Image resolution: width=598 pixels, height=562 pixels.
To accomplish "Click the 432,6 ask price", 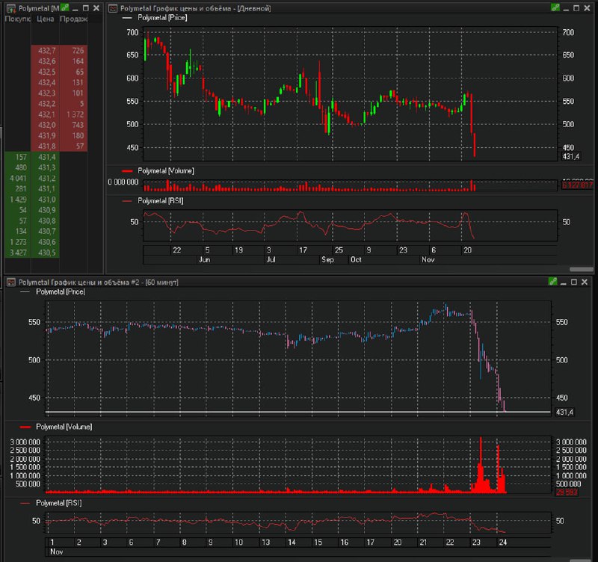I will pos(47,61).
